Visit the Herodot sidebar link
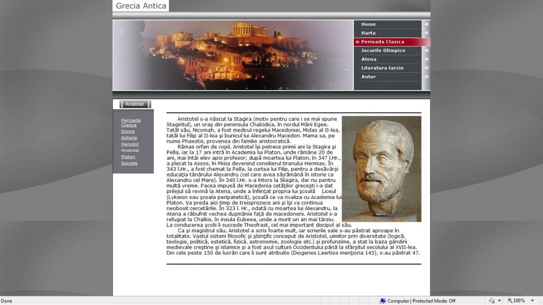 130,144
